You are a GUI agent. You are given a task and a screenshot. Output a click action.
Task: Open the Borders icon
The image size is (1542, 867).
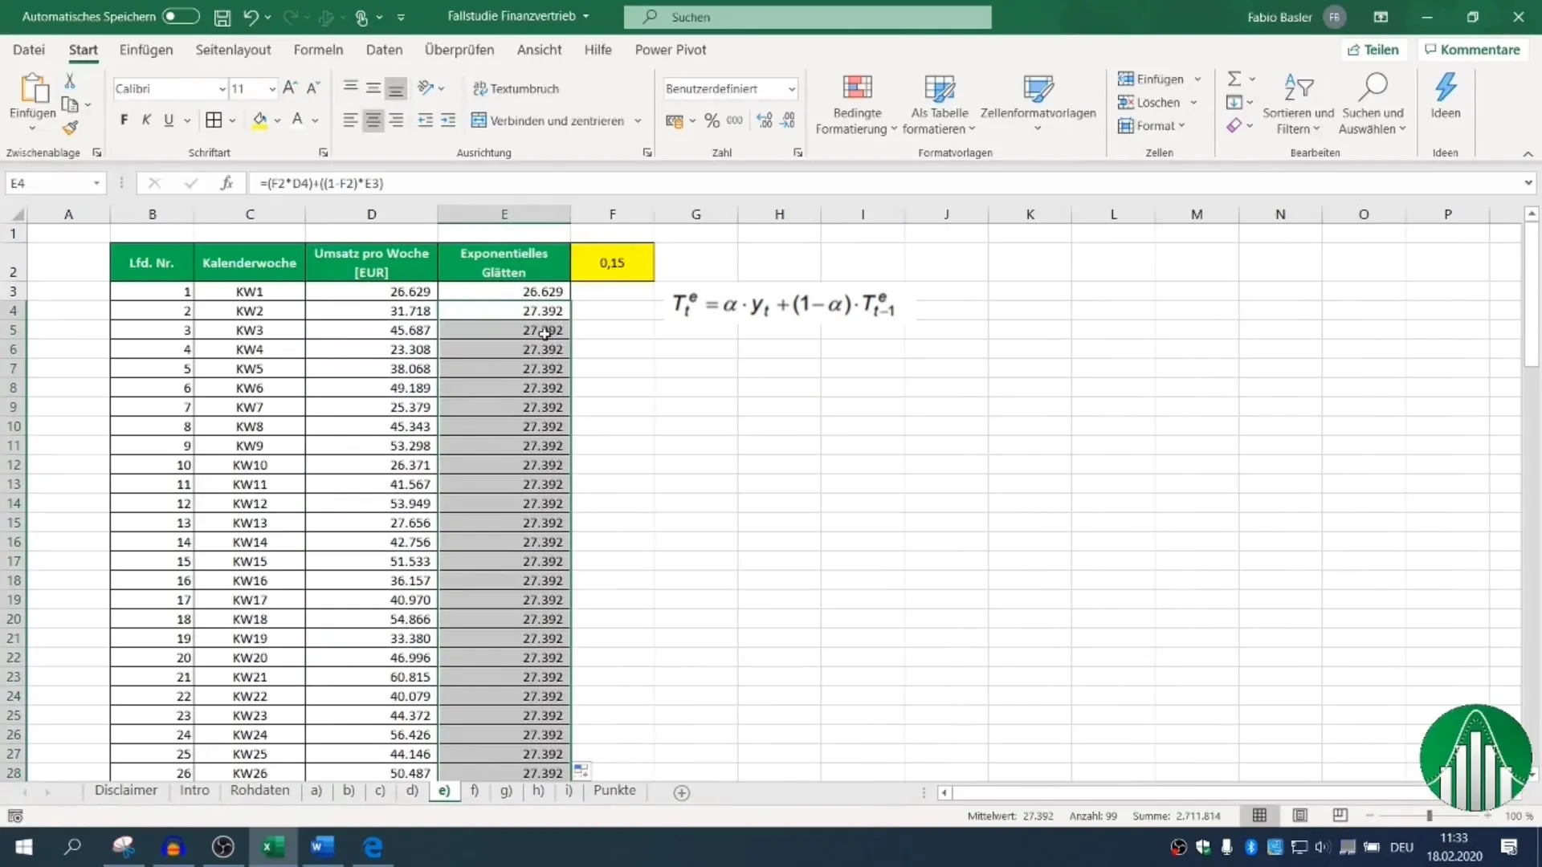(214, 120)
